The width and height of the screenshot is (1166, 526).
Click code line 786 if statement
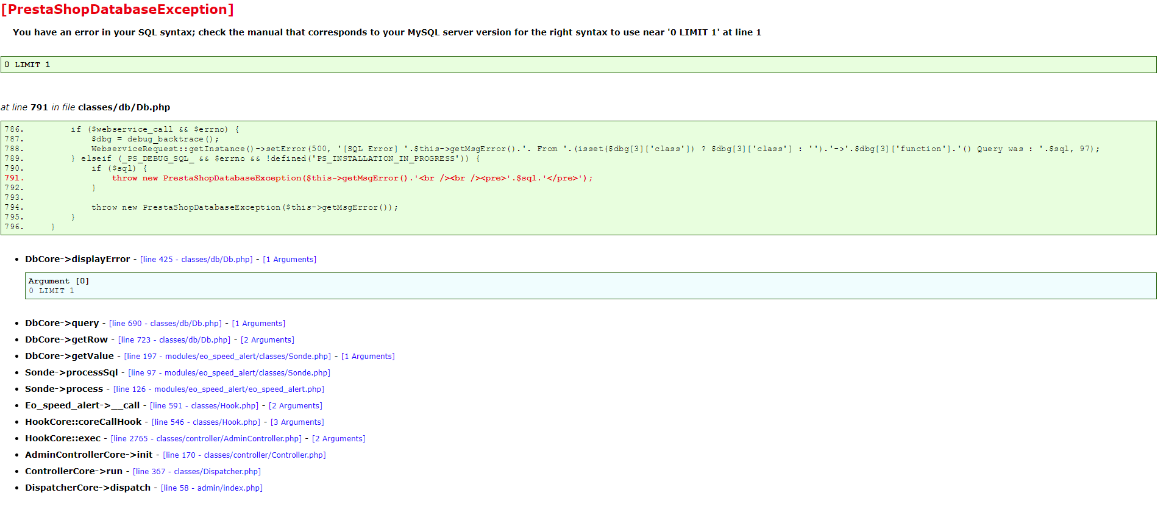tap(155, 129)
